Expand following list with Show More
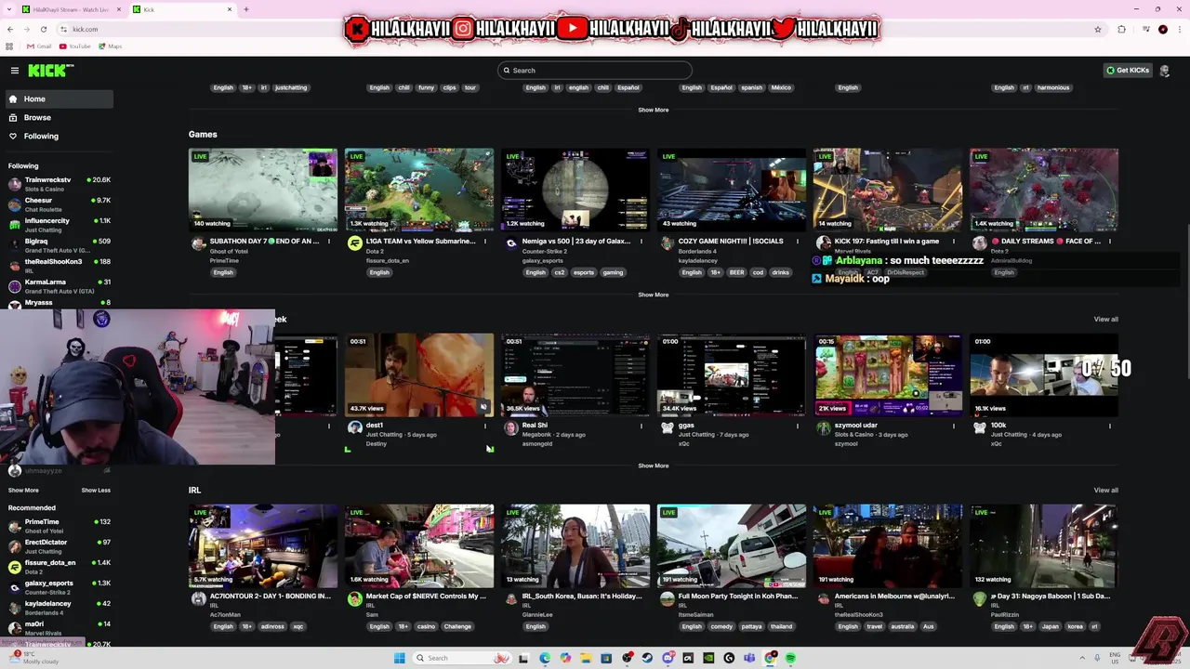1190x669 pixels. pos(23,490)
